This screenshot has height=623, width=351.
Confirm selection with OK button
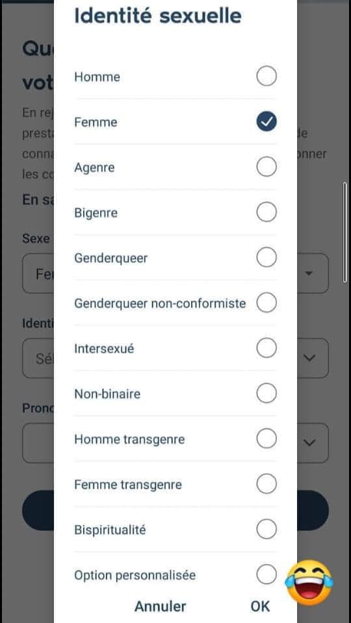click(261, 606)
